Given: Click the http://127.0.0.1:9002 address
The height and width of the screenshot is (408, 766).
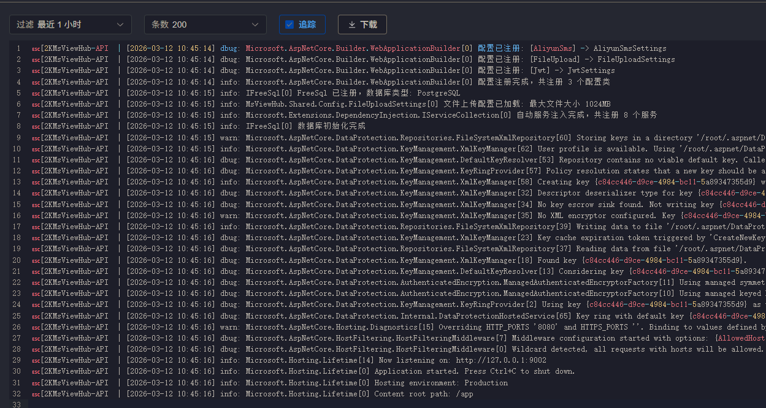Looking at the screenshot, I should point(500,360).
